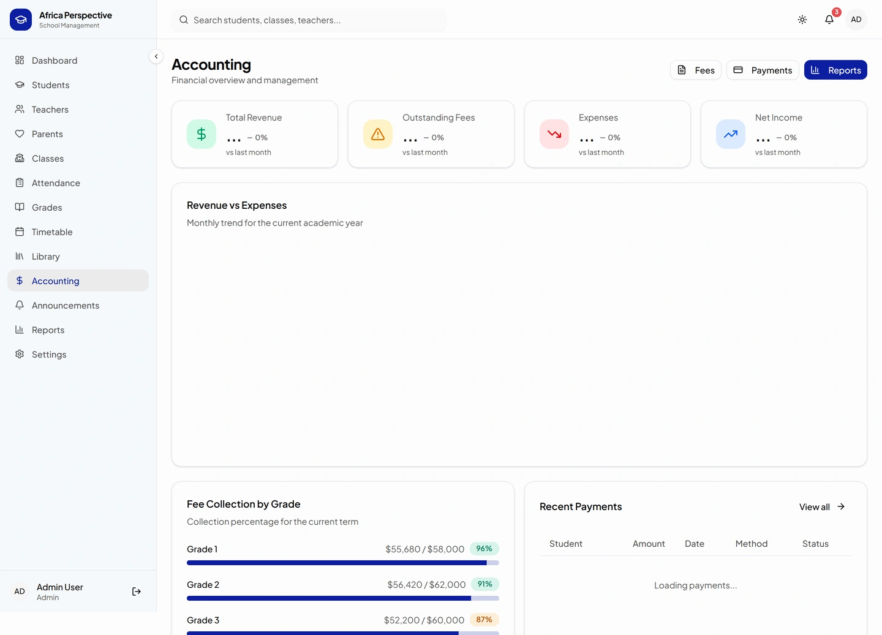Click the blue Reports button
This screenshot has width=882, height=635.
[835, 70]
